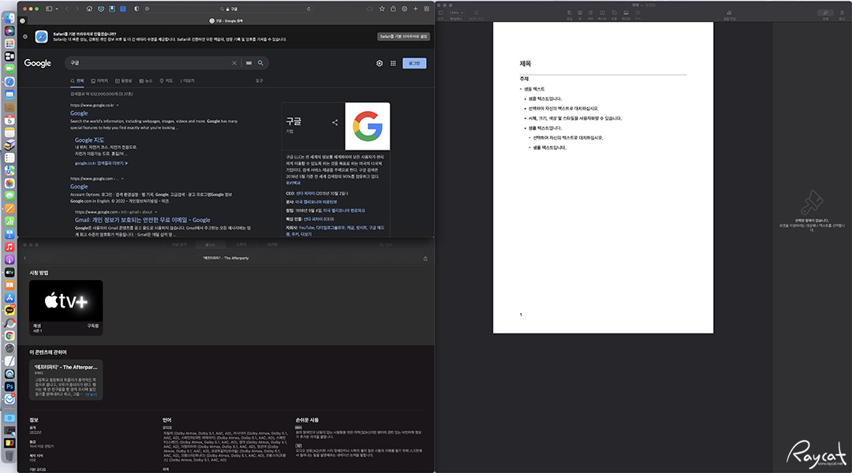This screenshot has height=473, width=852.
Task: Insert a text box in Pages
Action: coord(602,13)
